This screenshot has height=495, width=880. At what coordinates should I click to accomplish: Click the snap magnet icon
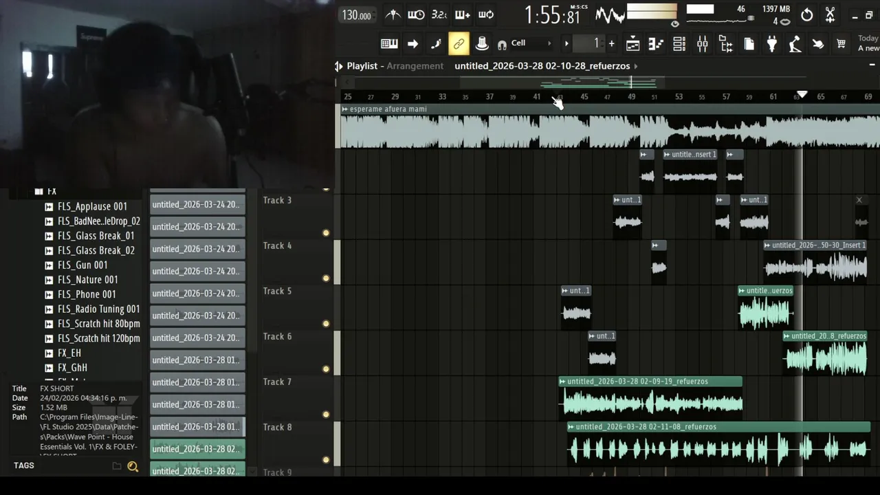click(x=502, y=45)
